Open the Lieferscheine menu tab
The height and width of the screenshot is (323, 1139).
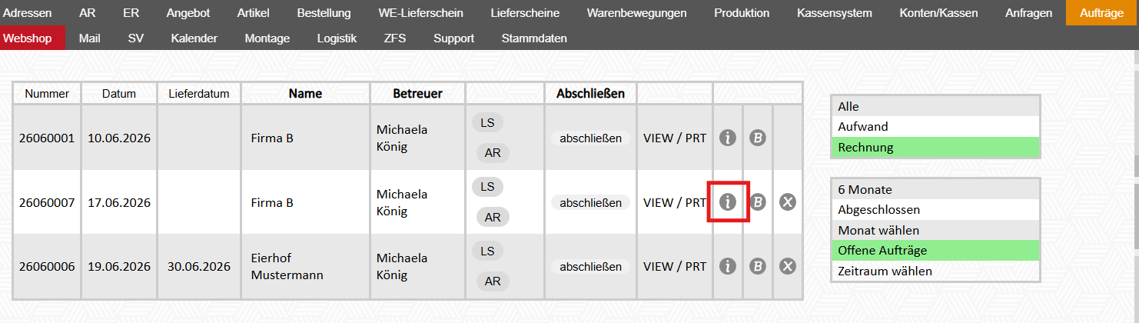[525, 13]
